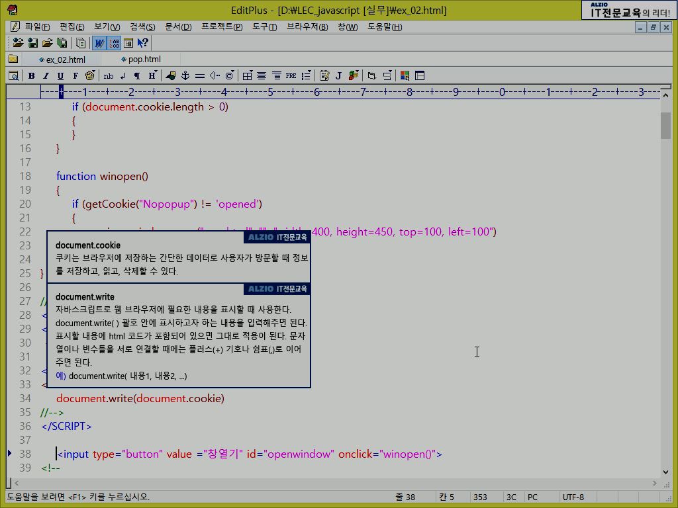Insert PRE preformatted tag icon
This screenshot has width=678, height=508.
(291, 76)
